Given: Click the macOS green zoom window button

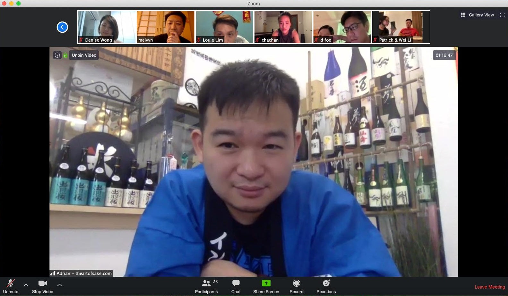Looking at the screenshot, I should click(x=19, y=4).
